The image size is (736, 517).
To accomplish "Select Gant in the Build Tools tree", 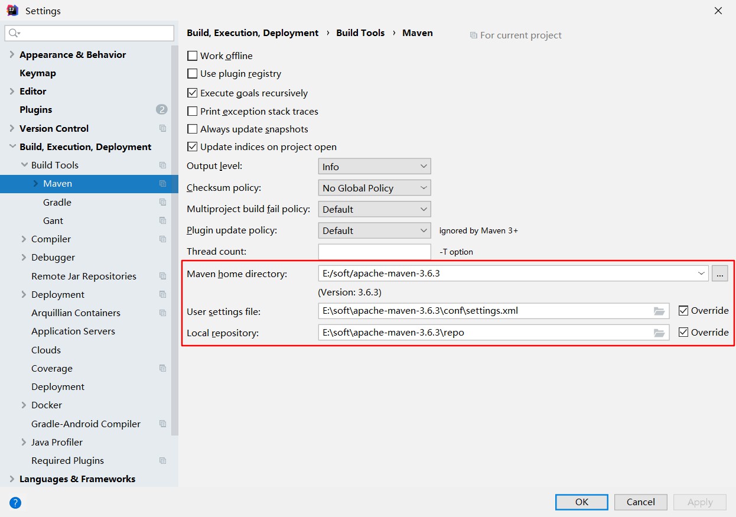I will click(x=53, y=220).
